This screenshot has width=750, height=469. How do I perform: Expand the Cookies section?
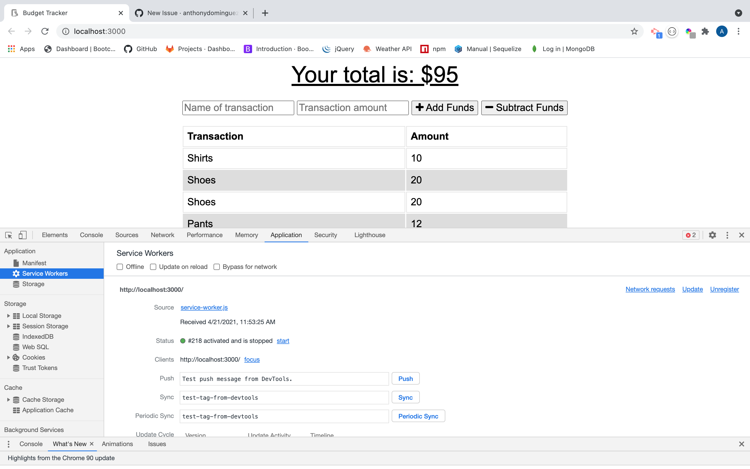tap(8, 357)
